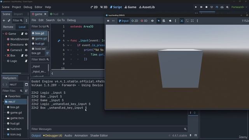Open the script attached to Box node
Viewport: 249px width, 140px height.
[x=22, y=55]
